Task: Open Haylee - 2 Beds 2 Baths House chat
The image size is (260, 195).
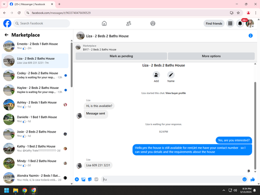Action: click(x=35, y=90)
